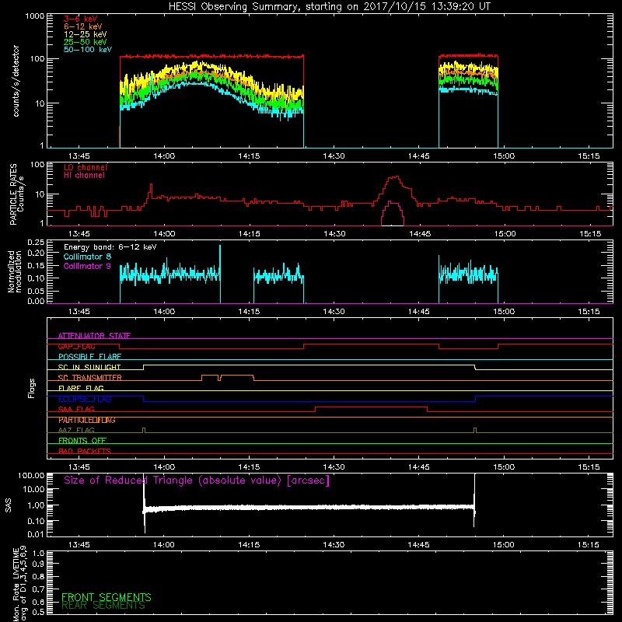Viewport: 622px width, 622px height.
Task: Click the ECLIPSE_FLAG label
Action: [85, 399]
